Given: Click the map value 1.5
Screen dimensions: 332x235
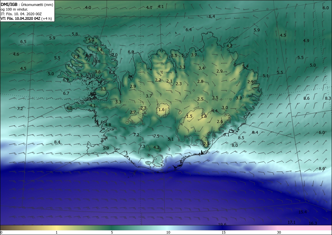Looking at the screenshot, I should (189, 116).
